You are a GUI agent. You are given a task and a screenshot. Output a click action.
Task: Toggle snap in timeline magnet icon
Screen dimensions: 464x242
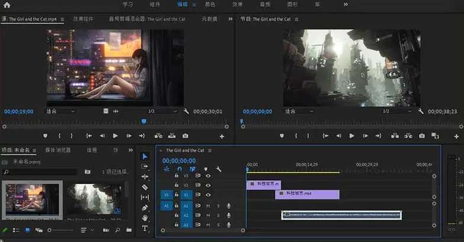coord(180,169)
